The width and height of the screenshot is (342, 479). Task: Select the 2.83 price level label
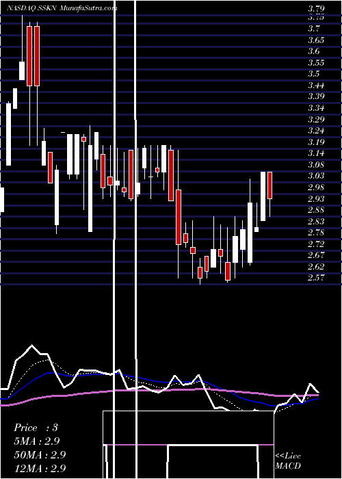click(316, 221)
